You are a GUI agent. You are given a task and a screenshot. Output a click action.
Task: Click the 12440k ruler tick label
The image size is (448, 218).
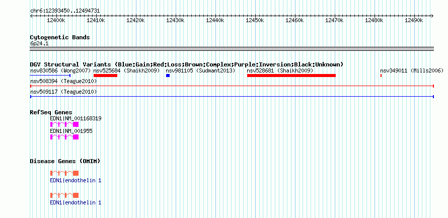(215, 20)
